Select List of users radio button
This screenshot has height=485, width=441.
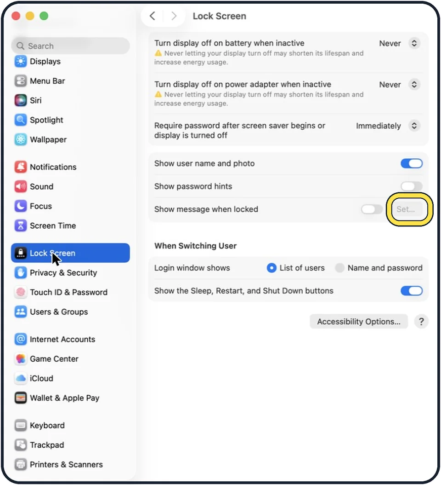[x=271, y=268]
